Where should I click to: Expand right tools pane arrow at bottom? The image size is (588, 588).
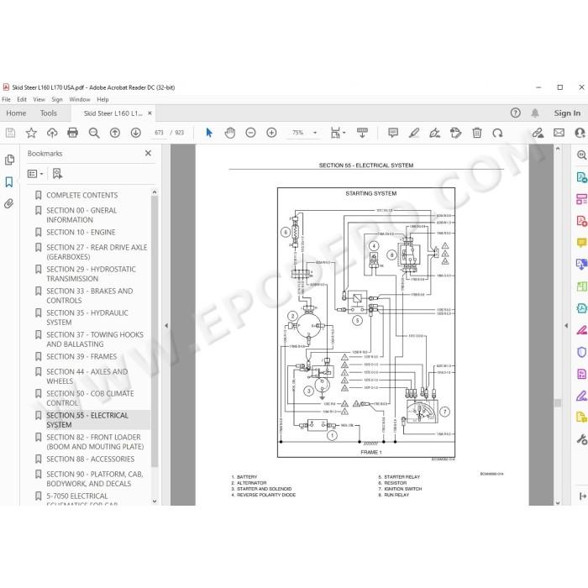coord(582,496)
